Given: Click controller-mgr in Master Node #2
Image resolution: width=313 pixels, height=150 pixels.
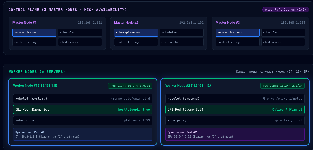Looking at the screenshot, I should (136, 42).
